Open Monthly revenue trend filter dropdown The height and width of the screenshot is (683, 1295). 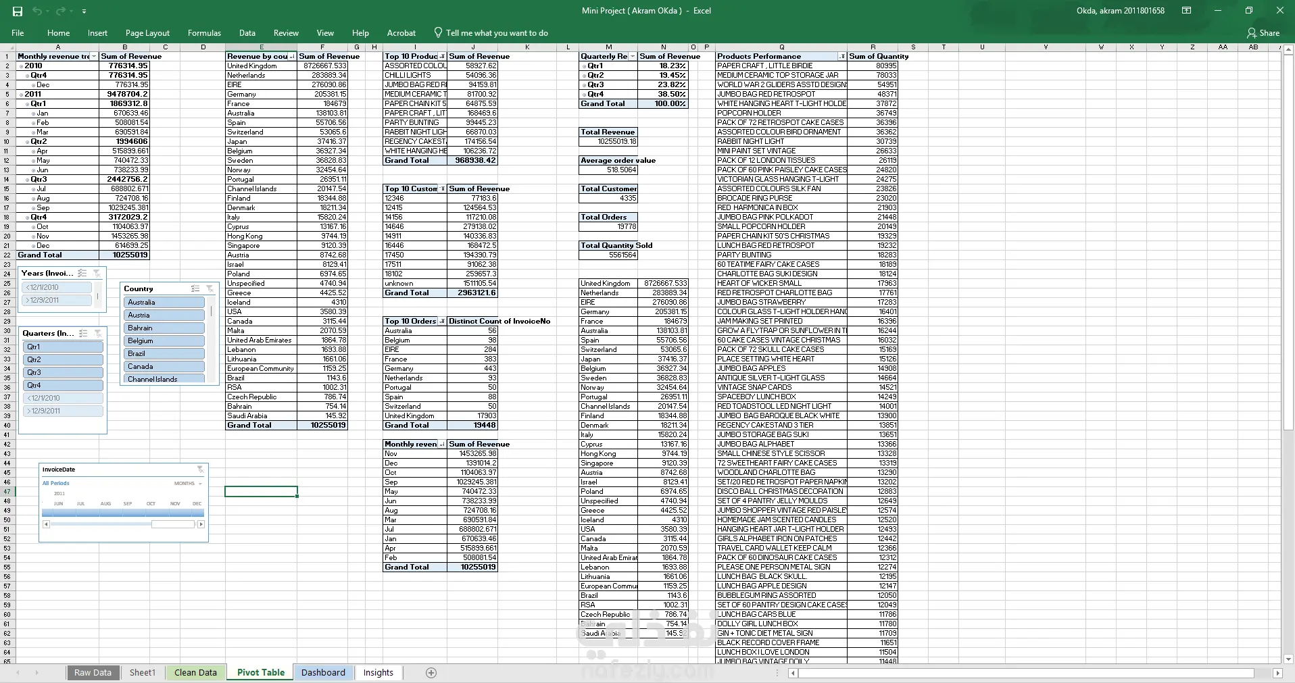[x=94, y=56]
